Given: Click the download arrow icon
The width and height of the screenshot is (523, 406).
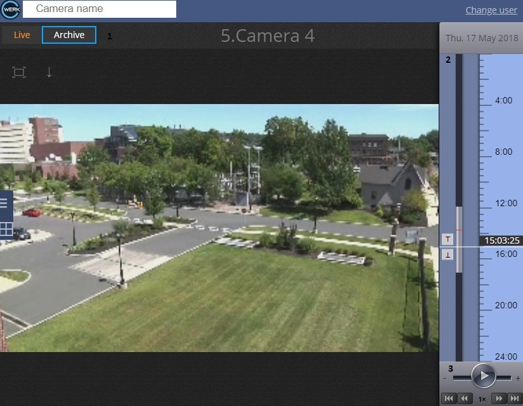Looking at the screenshot, I should (x=49, y=72).
